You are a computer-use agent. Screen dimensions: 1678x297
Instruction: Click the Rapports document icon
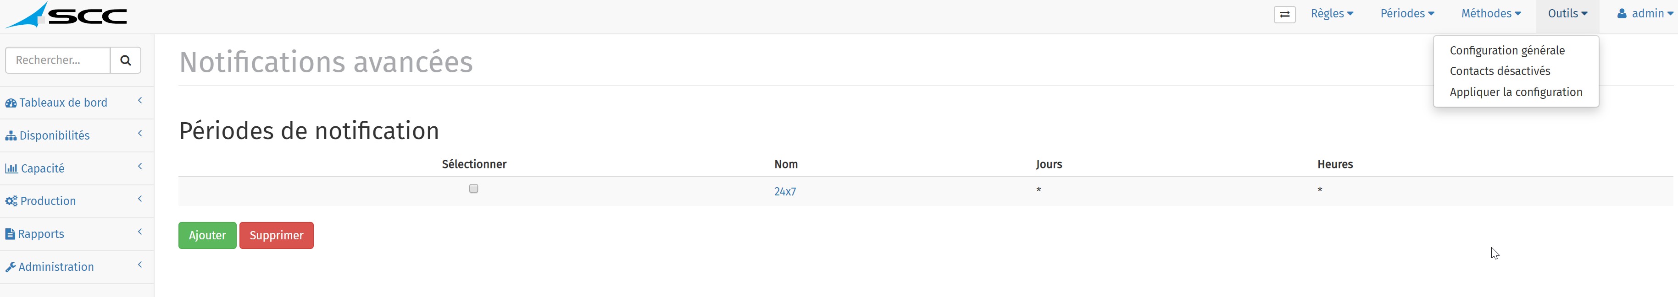click(10, 234)
